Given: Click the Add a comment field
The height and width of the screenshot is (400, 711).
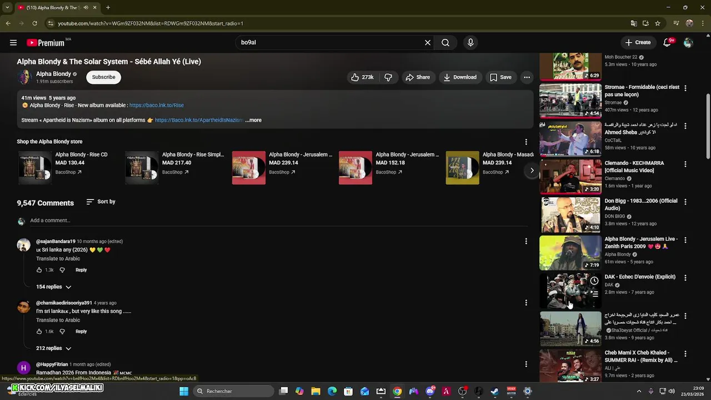Looking at the screenshot, I should click(x=279, y=221).
